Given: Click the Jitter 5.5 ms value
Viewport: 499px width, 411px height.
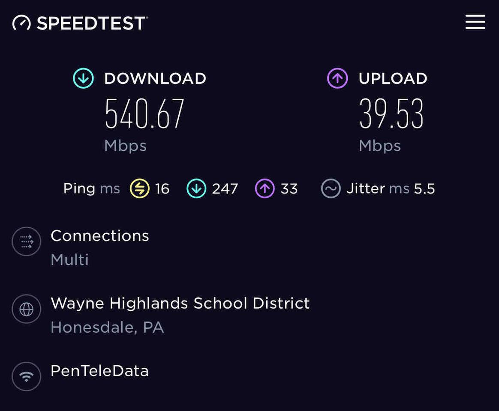Looking at the screenshot, I should pyautogui.click(x=424, y=189).
